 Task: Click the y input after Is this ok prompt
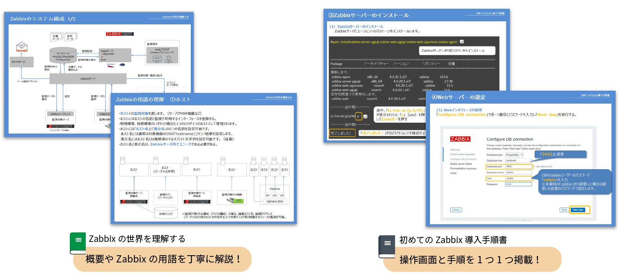click(x=358, y=116)
